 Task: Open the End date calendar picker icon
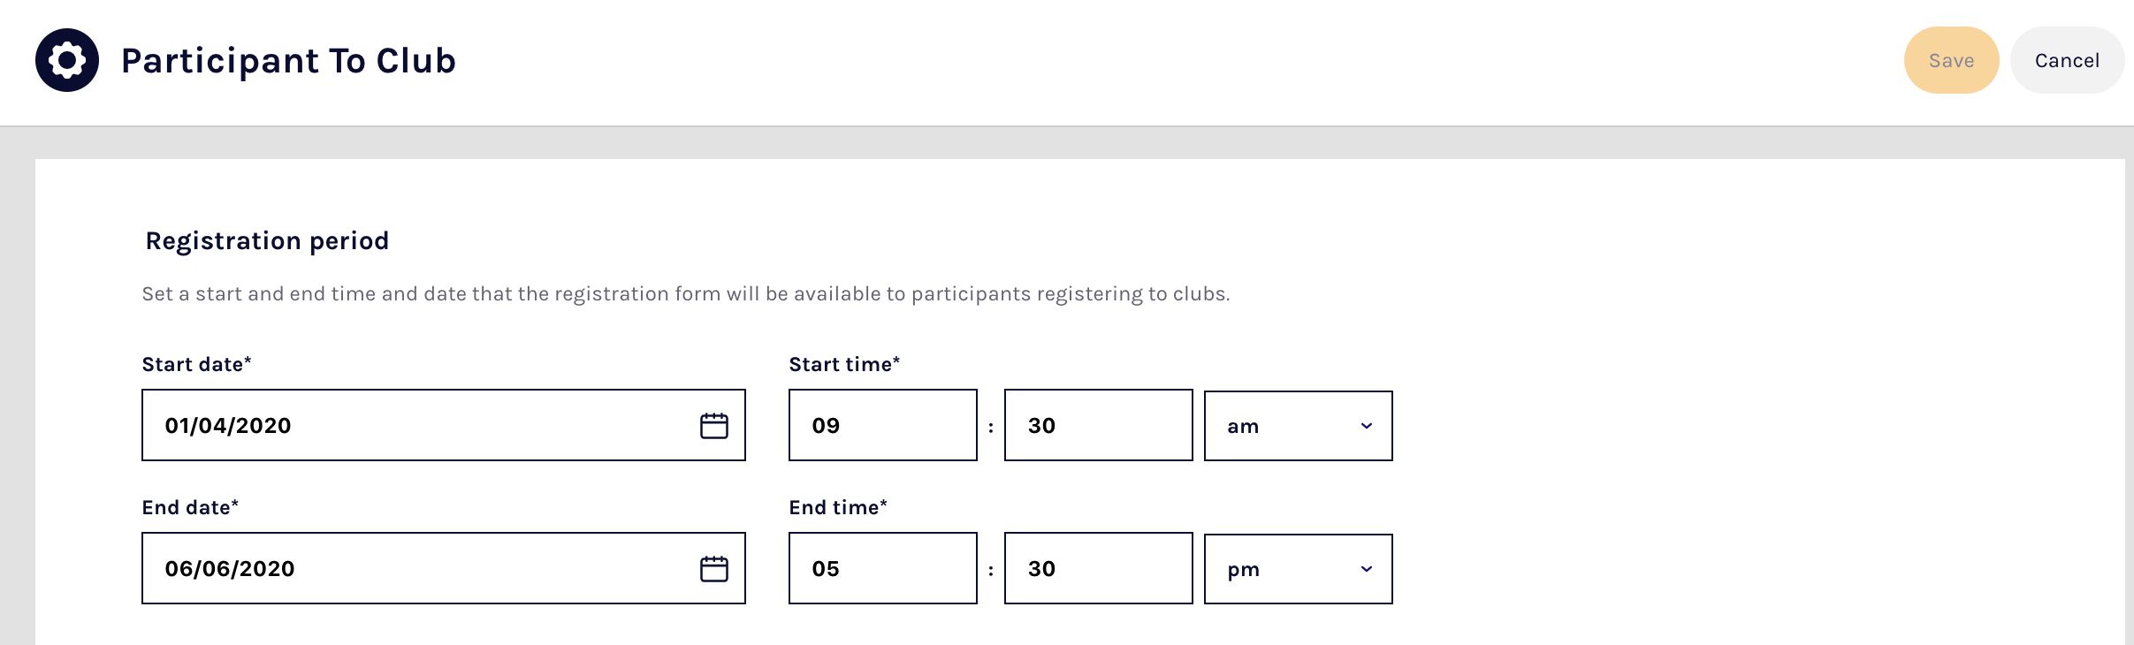click(714, 569)
